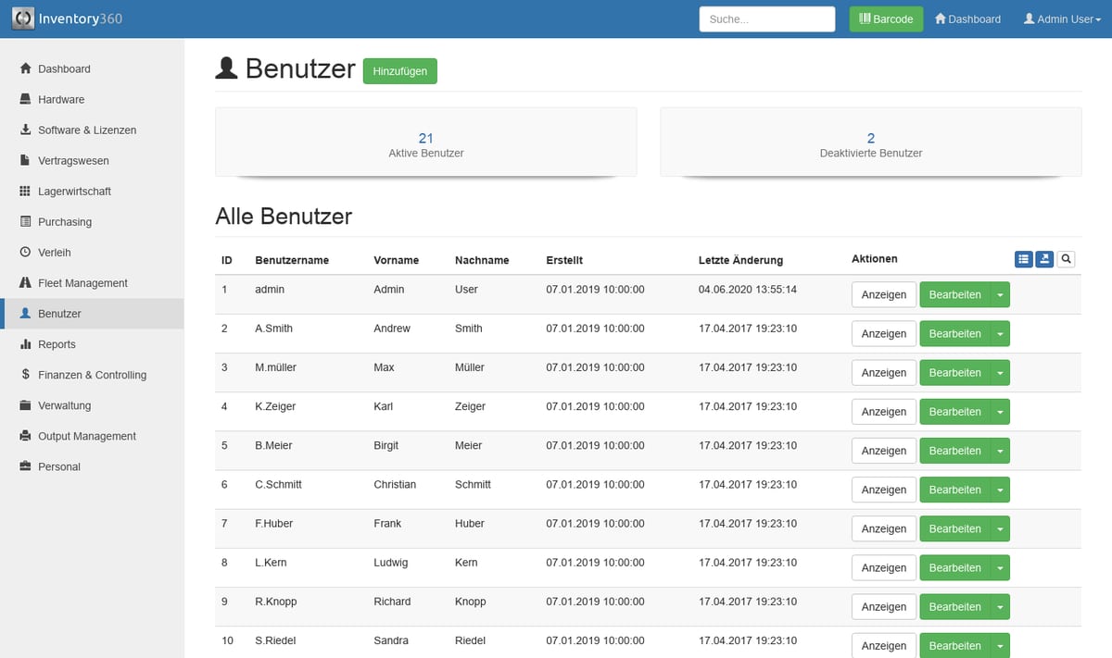Open Fleet Management in the sidebar
The height and width of the screenshot is (658, 1112).
coord(82,283)
